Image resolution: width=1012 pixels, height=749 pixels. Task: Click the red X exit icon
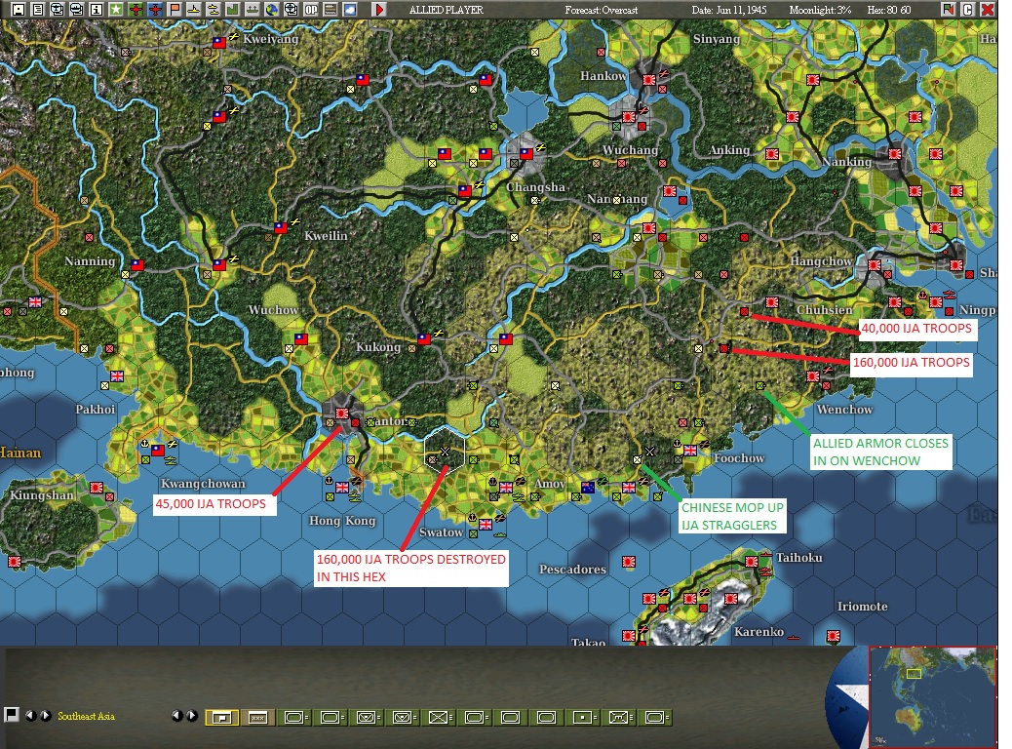point(988,10)
